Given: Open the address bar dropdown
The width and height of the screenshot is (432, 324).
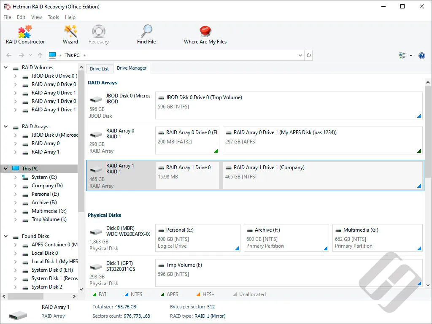Looking at the screenshot, I should coord(300,55).
